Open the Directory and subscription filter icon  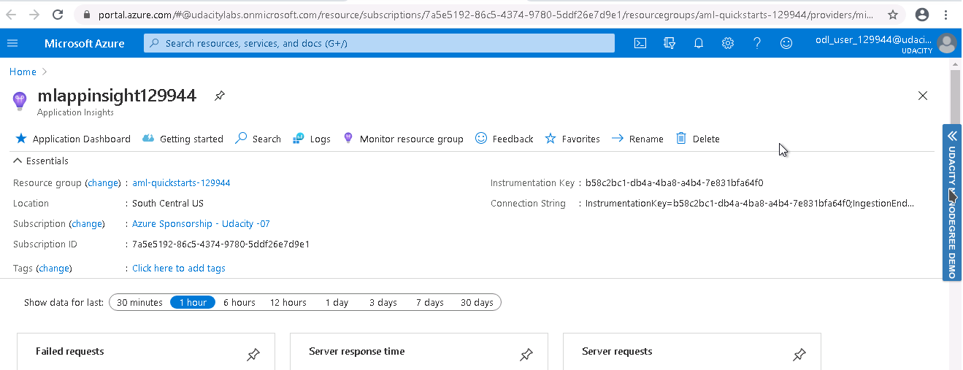click(670, 43)
